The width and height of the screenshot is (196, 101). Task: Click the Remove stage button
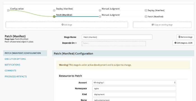click(x=185, y=37)
